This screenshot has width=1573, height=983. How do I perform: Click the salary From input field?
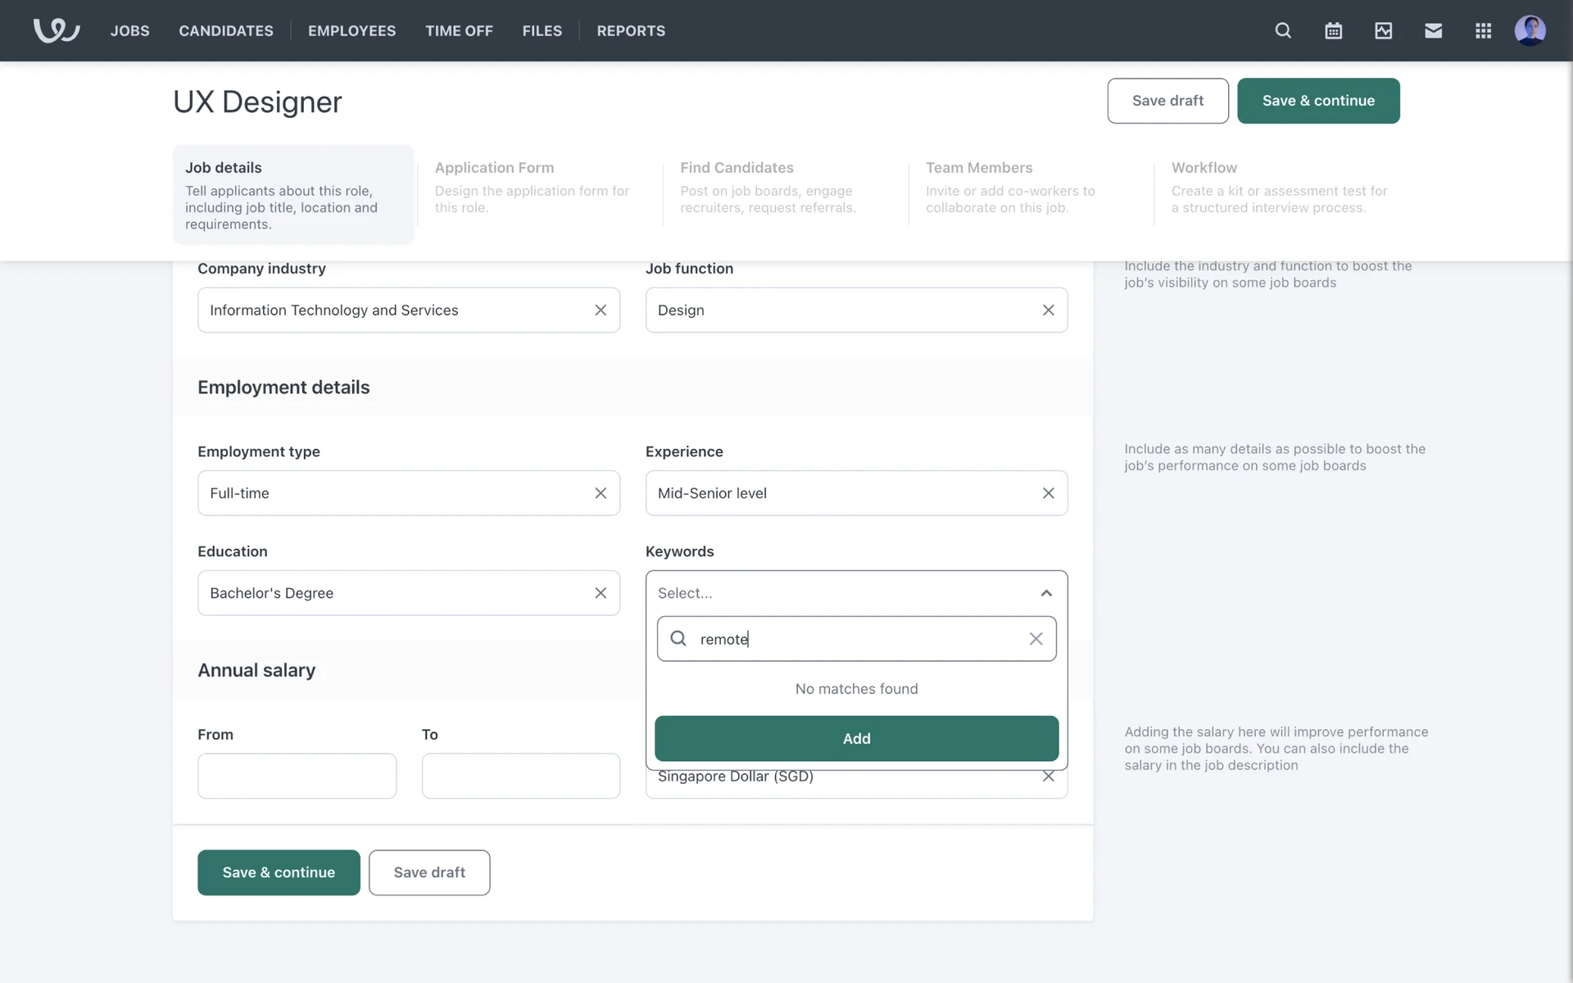(297, 776)
